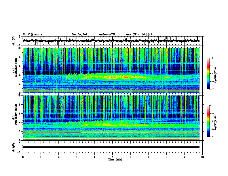Image resolution: width=228 pixels, height=176 pixels.
Task: Click the "4" kHz tick on ch.2 frequency axis
Action: [x=20, y=123]
